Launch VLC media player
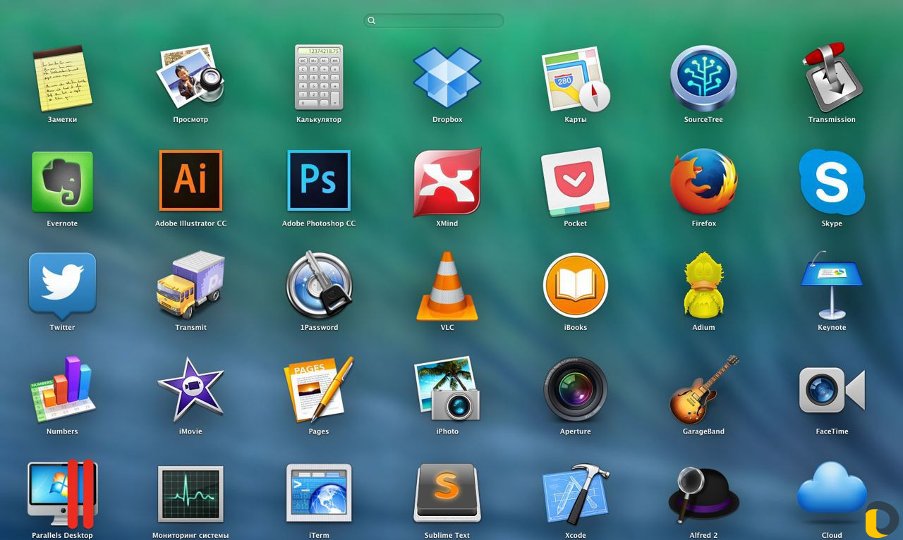This screenshot has height=540, width=903. pos(447,286)
